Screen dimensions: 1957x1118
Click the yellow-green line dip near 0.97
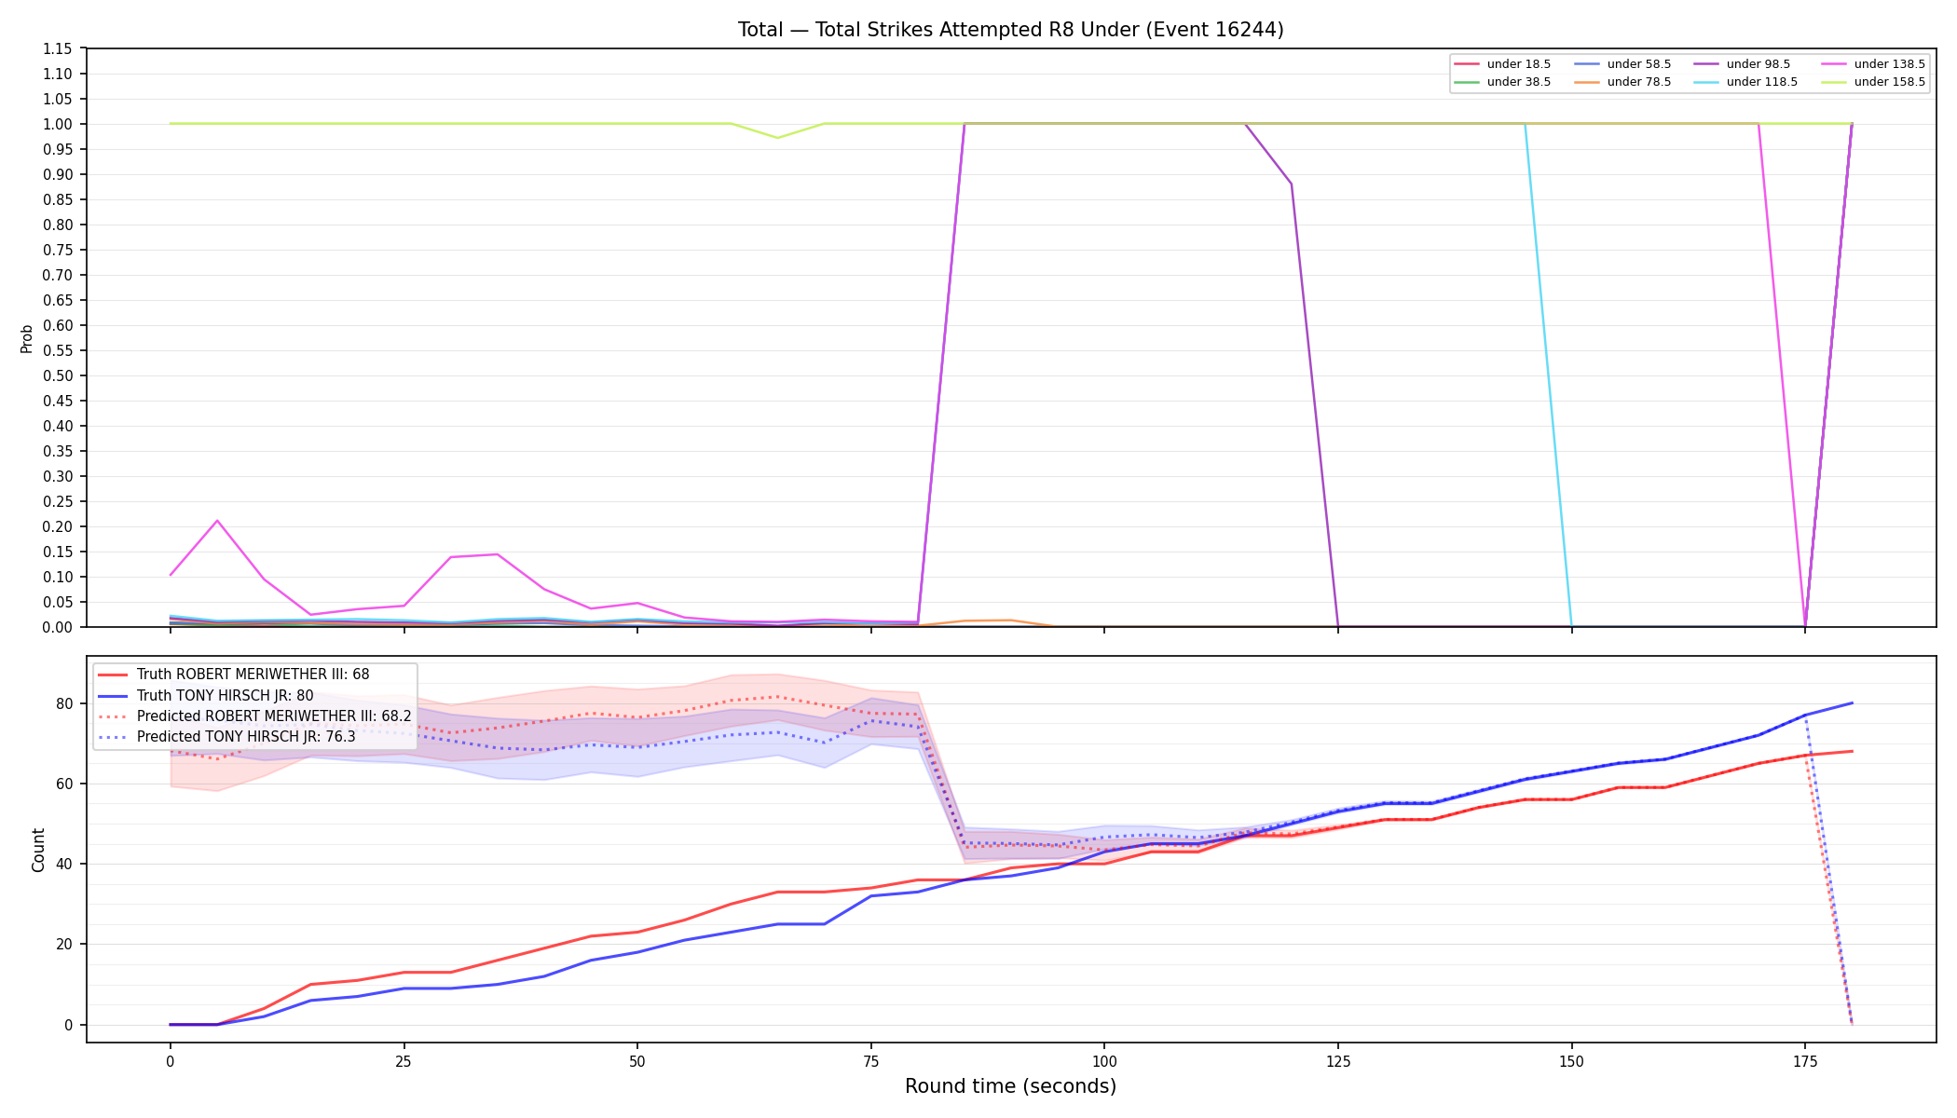click(778, 138)
